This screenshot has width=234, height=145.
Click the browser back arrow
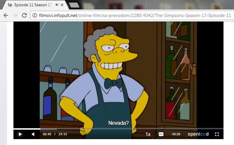tap(6, 15)
